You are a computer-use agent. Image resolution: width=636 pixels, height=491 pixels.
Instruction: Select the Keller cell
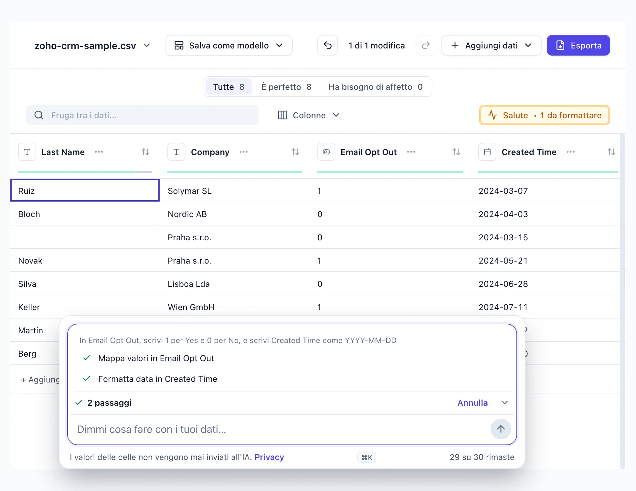(85, 307)
